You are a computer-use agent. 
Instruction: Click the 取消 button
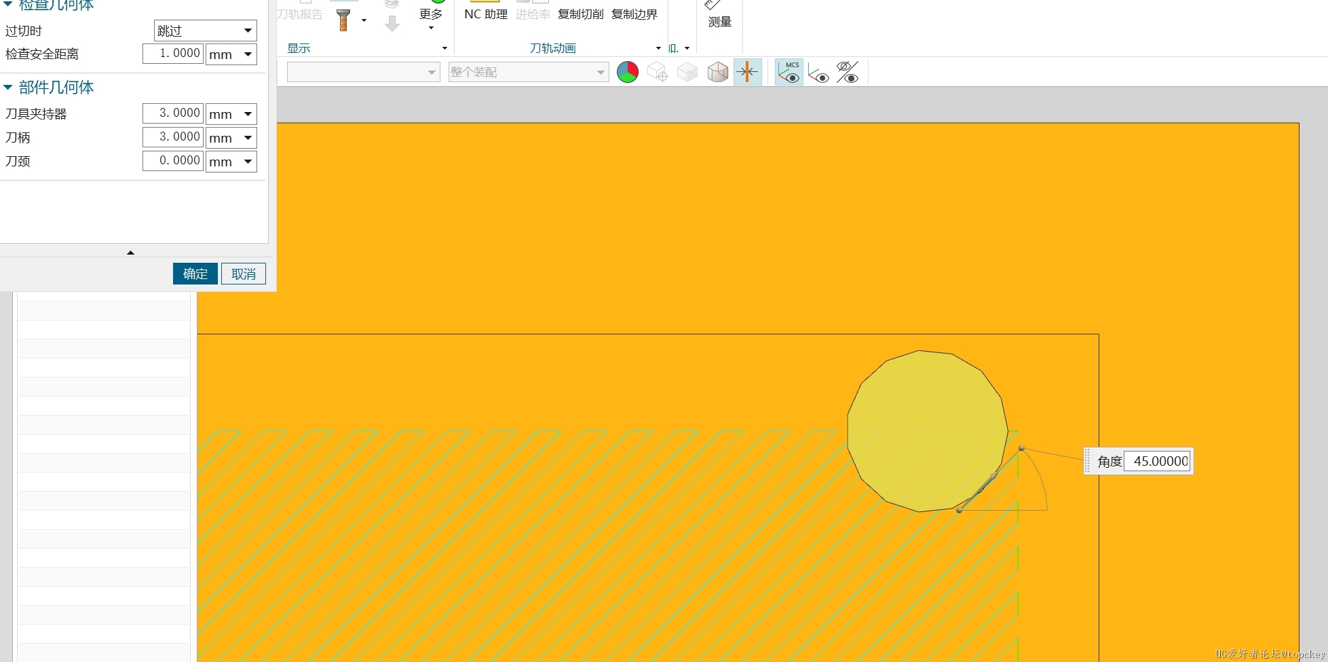pos(244,274)
